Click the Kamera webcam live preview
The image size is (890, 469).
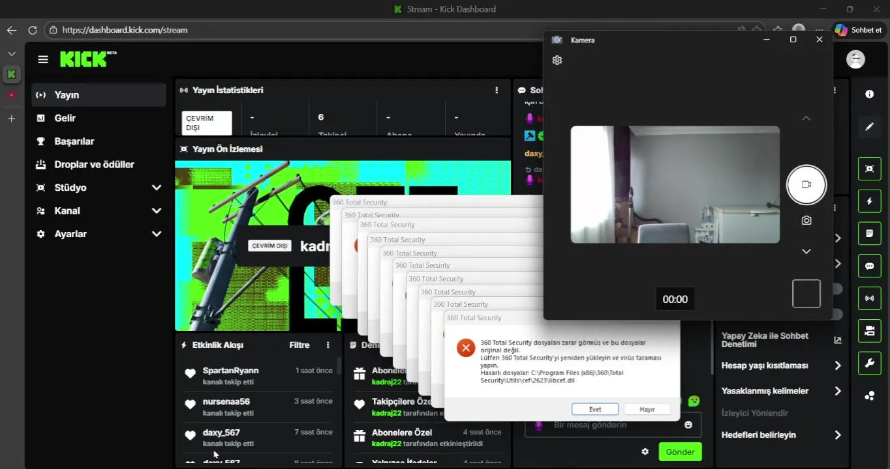tap(675, 184)
